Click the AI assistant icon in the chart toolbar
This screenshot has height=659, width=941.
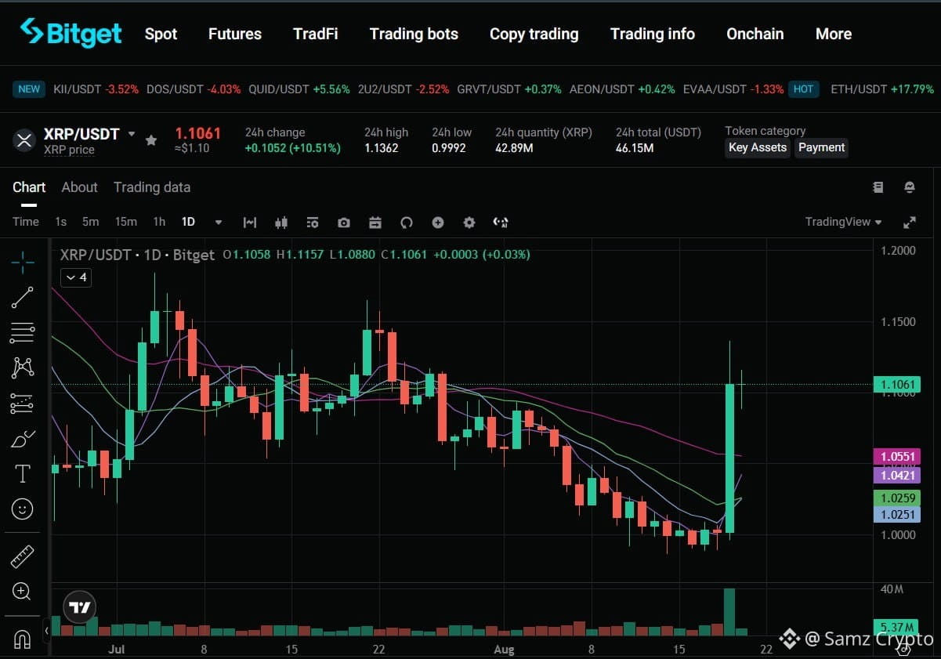tap(501, 223)
